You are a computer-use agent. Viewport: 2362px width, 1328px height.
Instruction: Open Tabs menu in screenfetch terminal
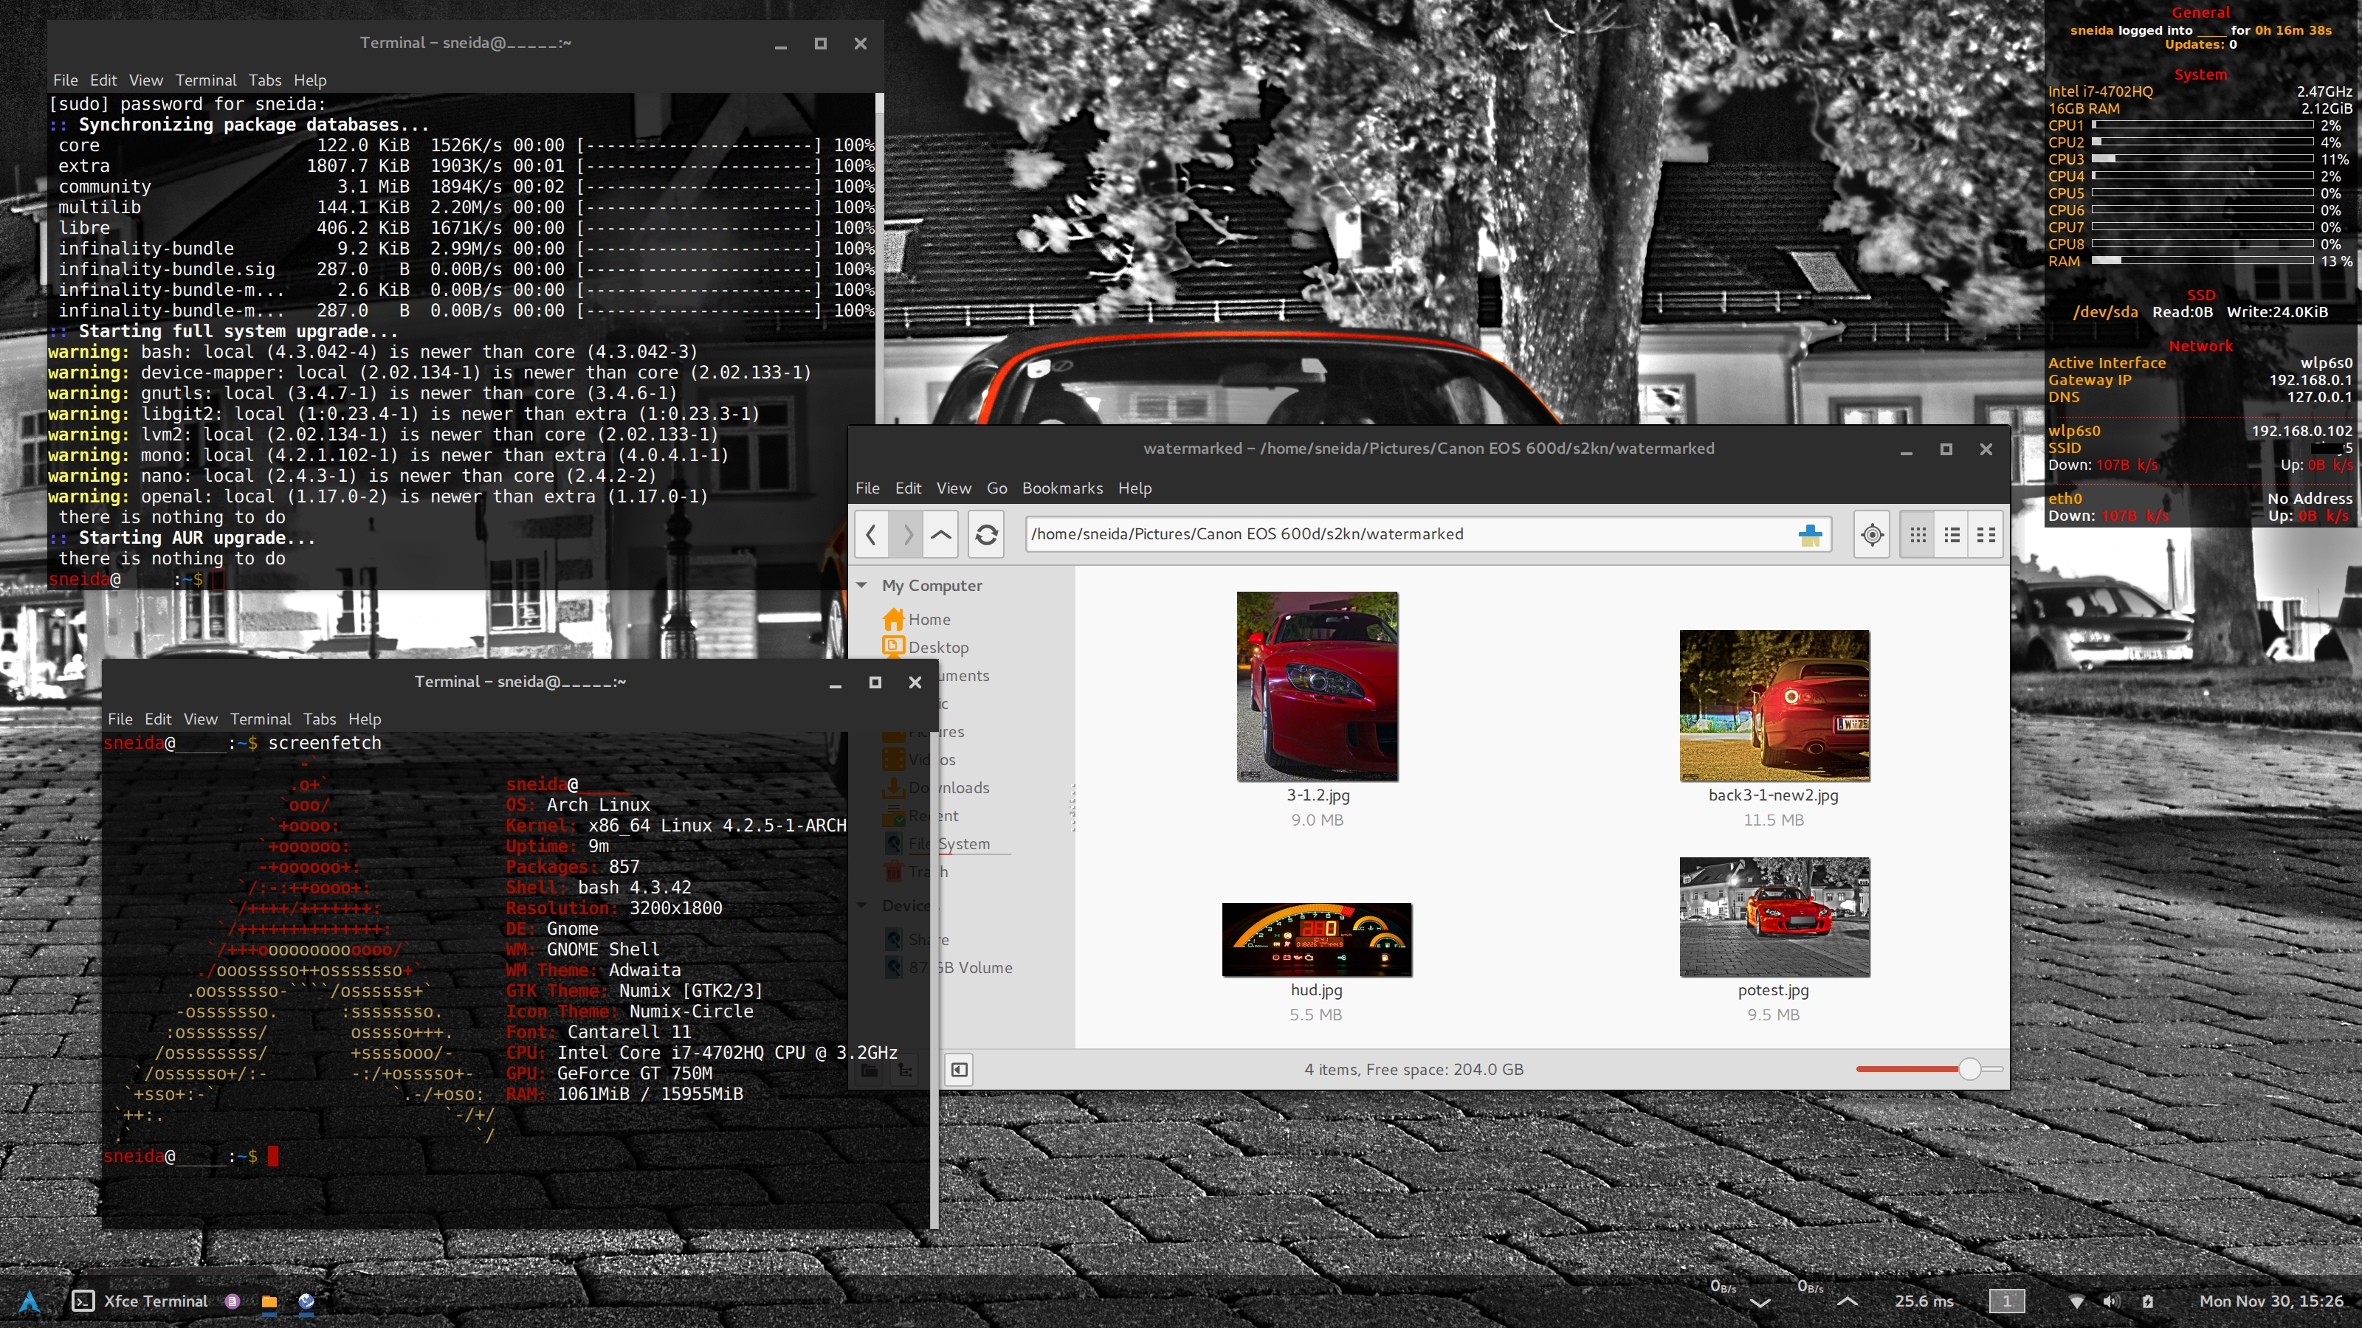320,719
